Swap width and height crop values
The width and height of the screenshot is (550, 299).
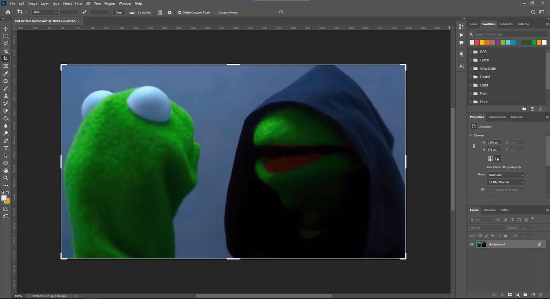[85, 12]
